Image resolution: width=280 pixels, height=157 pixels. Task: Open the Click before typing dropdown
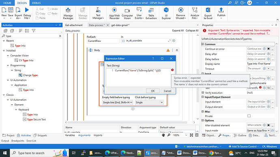click(x=149, y=103)
